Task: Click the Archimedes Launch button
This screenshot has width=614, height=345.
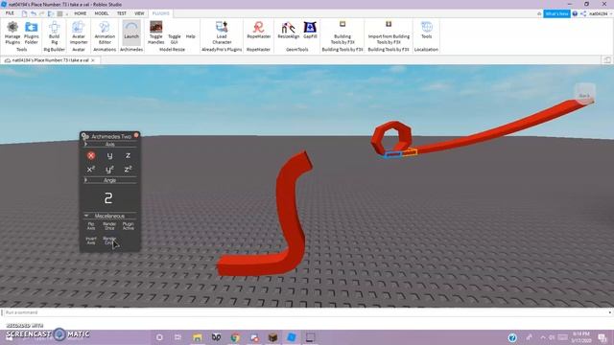Action: pos(131,33)
